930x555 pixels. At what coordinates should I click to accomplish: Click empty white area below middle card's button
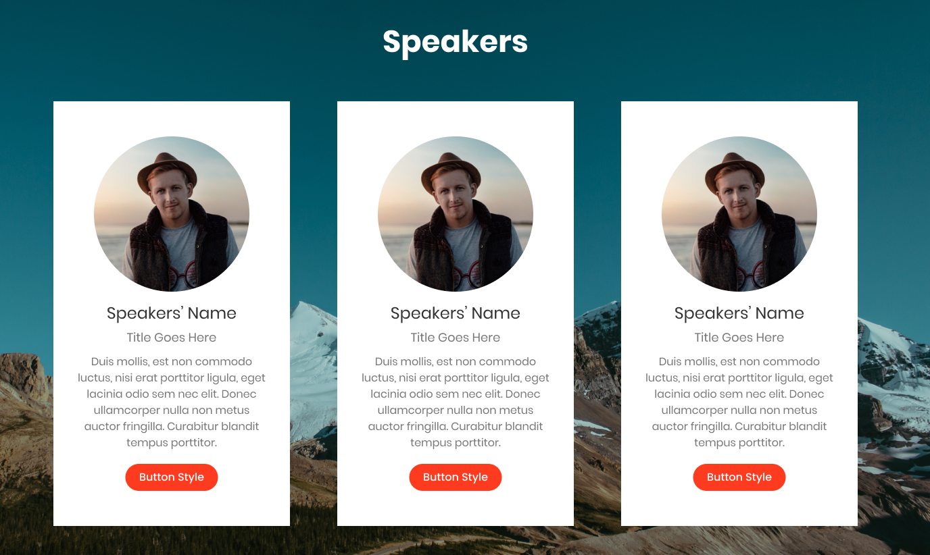coord(456,508)
